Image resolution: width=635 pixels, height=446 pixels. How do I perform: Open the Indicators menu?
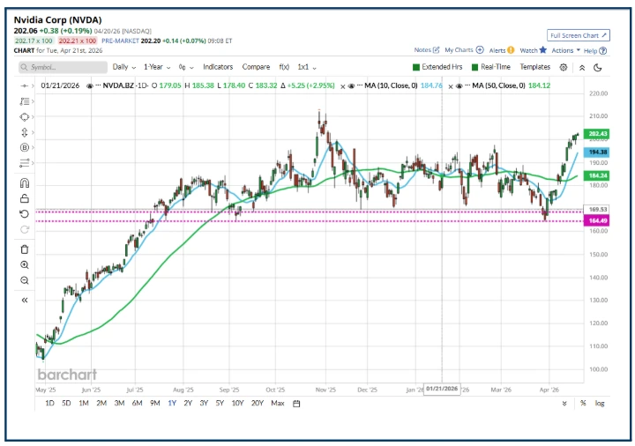[x=218, y=67]
